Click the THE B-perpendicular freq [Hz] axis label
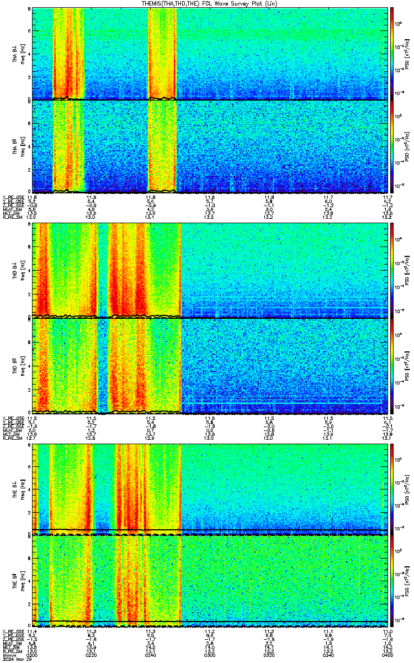Viewport: 414px width, 663px height. pos(23,488)
